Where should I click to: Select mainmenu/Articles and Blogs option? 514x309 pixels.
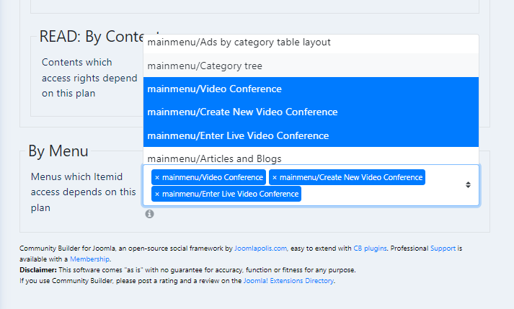tap(311, 156)
